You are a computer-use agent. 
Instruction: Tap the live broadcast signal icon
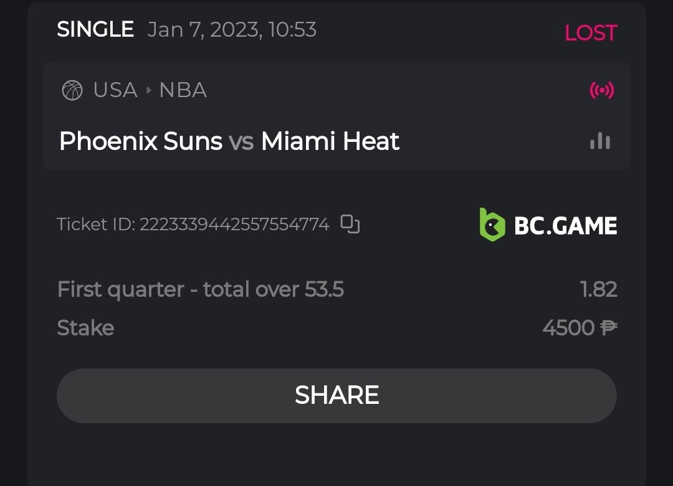601,90
